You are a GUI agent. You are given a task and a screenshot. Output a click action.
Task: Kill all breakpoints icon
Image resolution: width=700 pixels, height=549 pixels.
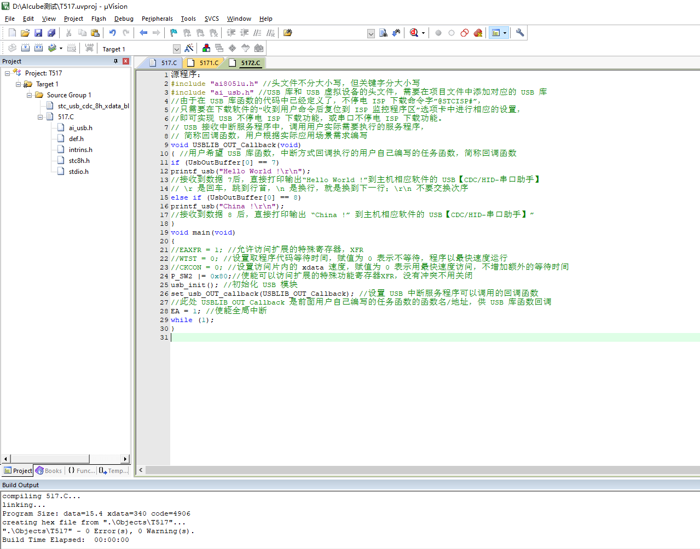478,33
